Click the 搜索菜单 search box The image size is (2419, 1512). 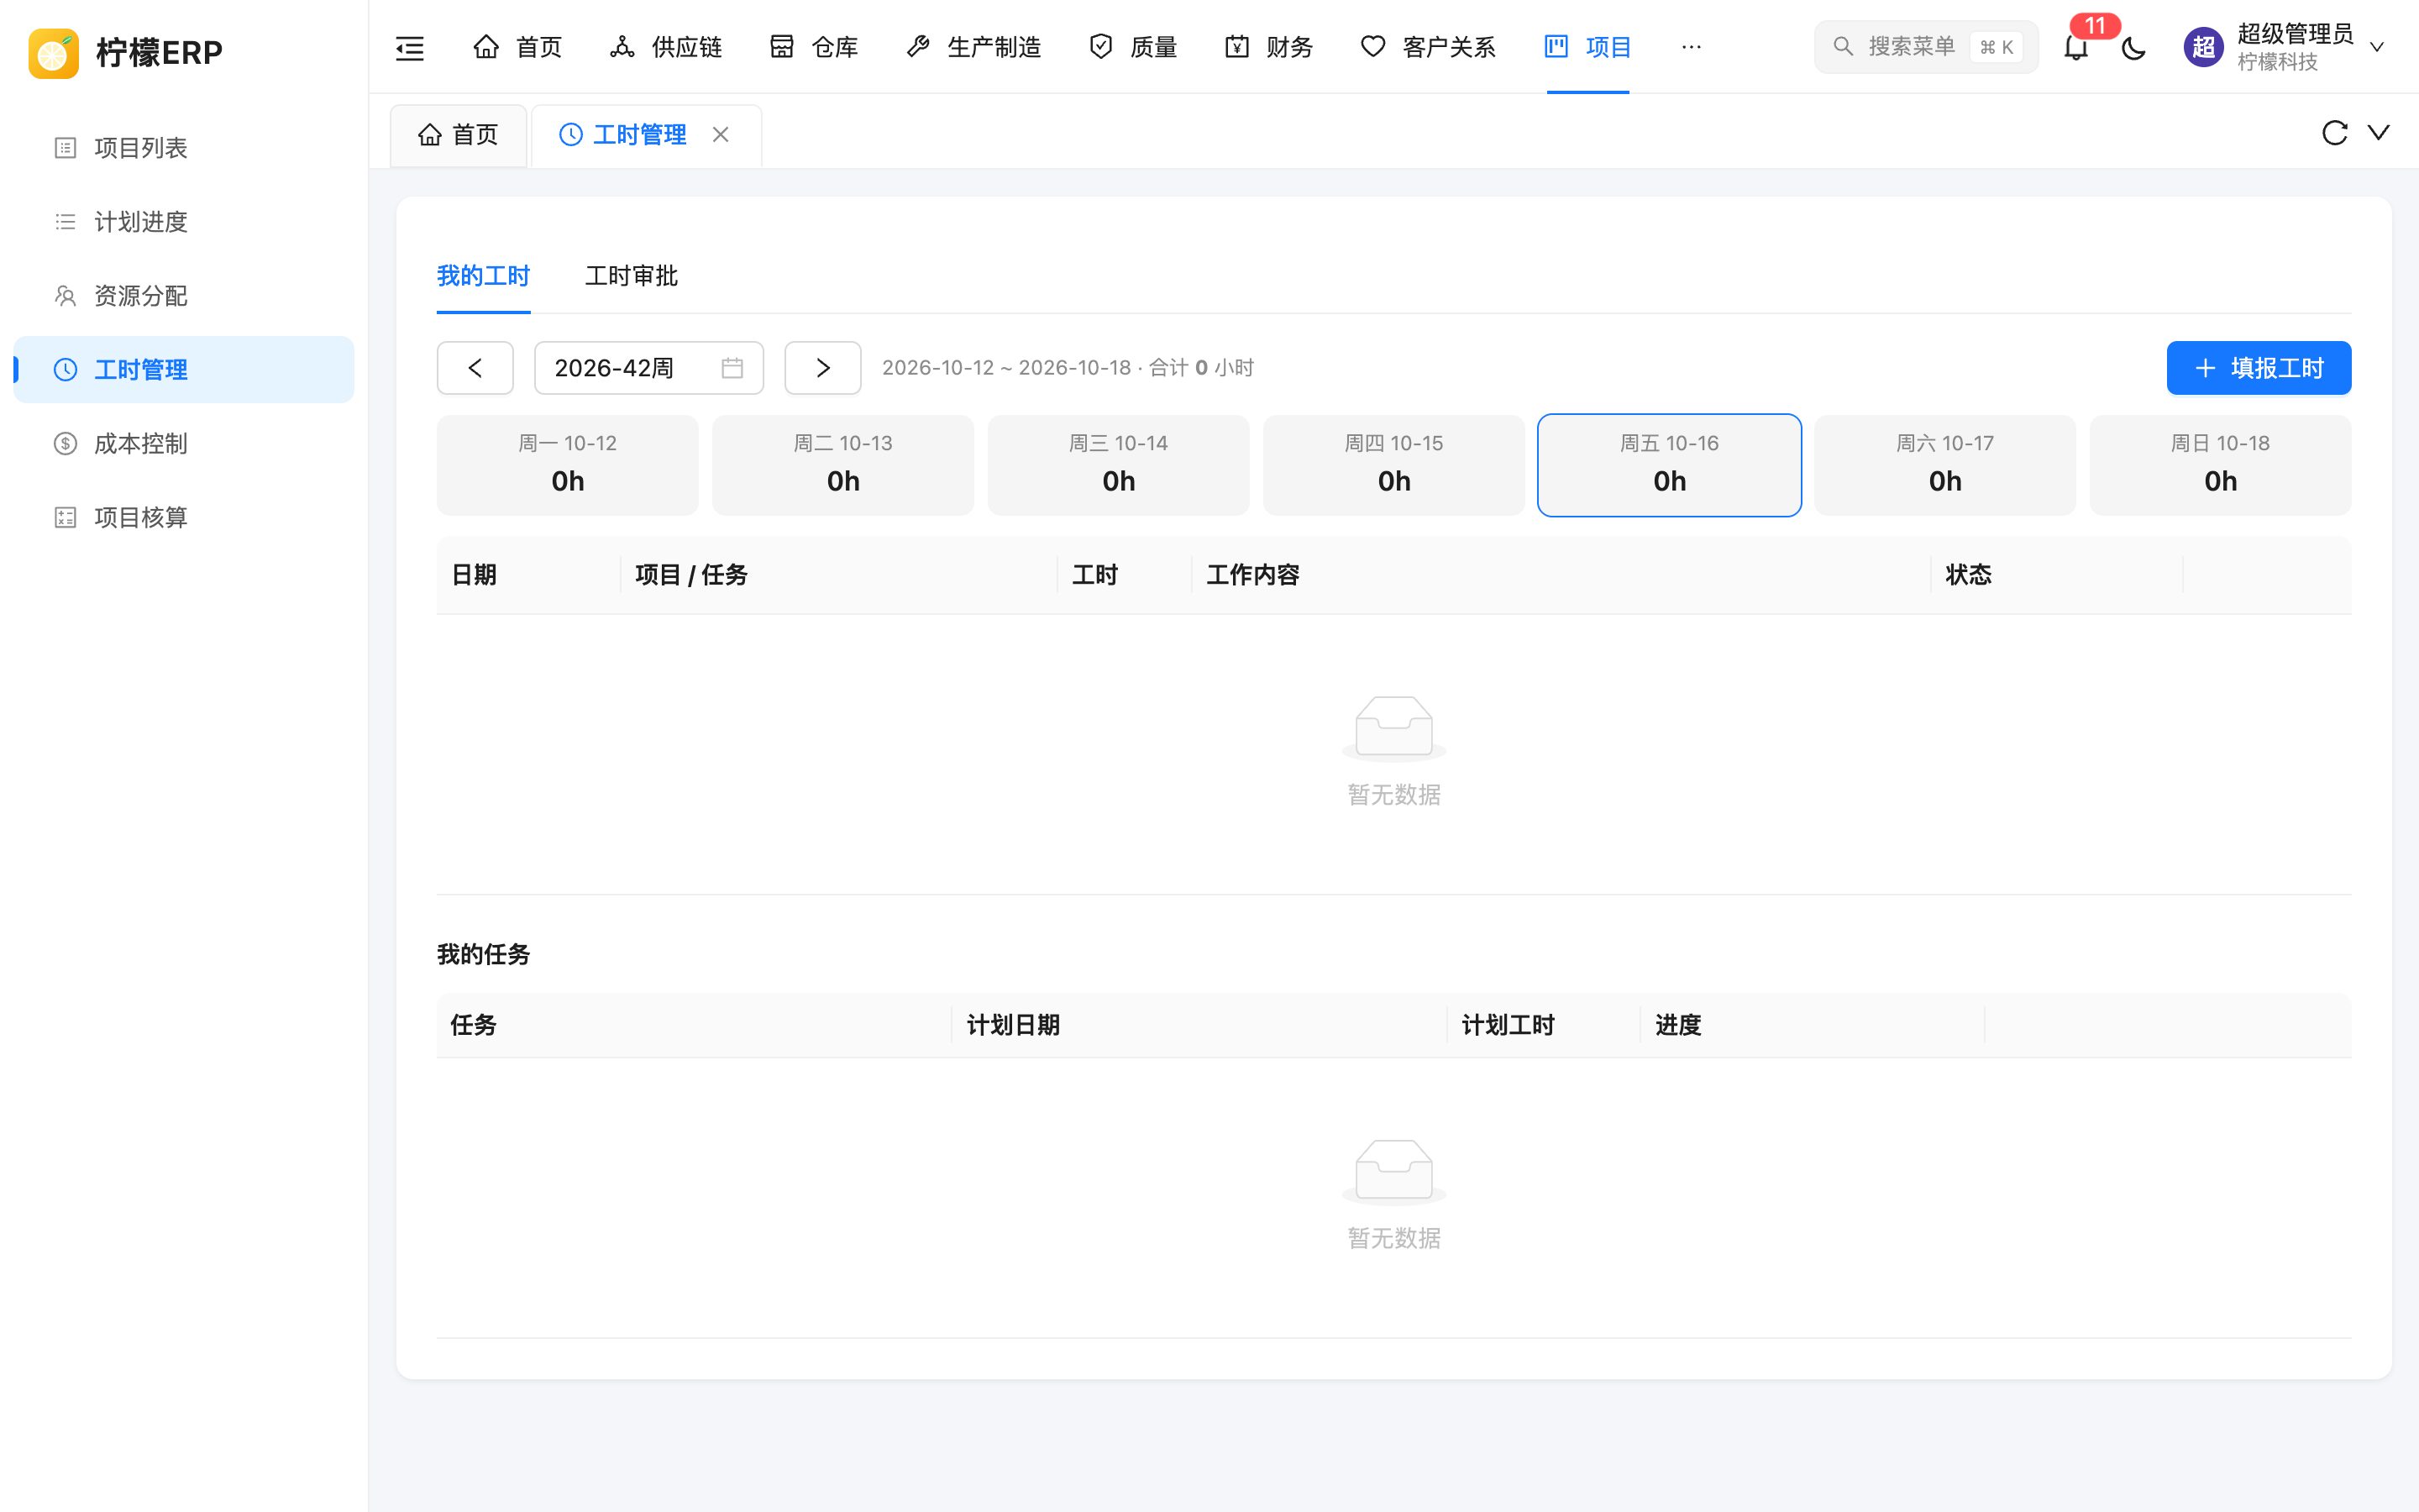1926,47
